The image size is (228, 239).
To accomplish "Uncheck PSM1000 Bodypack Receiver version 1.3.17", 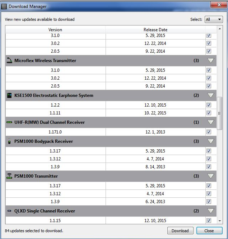I will pos(209,151).
